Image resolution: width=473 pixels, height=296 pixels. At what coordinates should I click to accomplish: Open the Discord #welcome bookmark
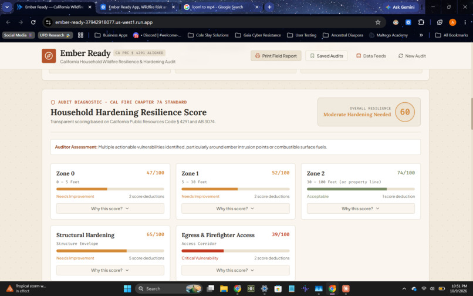[x=157, y=35]
